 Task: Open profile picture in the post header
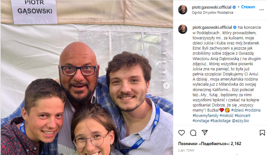click(x=183, y=10)
